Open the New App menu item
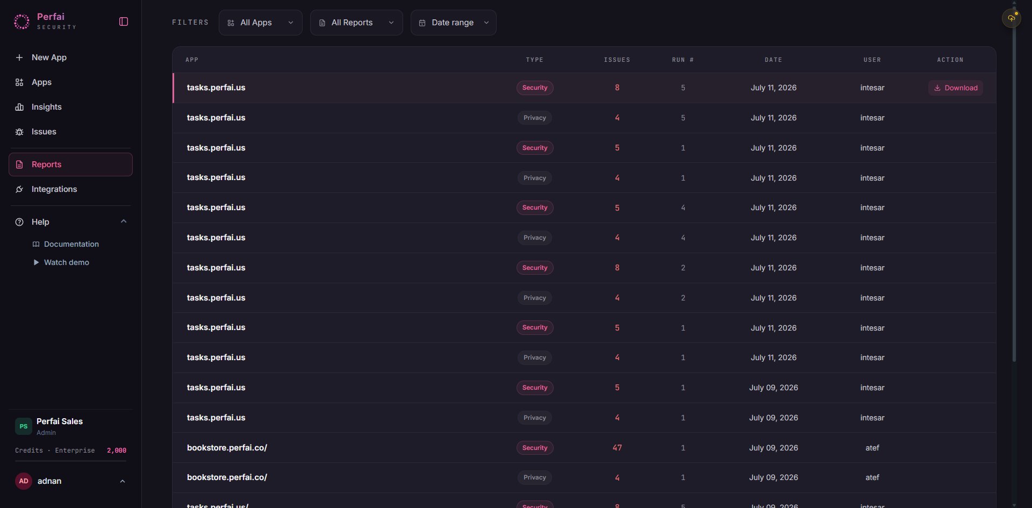The height and width of the screenshot is (508, 1032). coord(70,58)
